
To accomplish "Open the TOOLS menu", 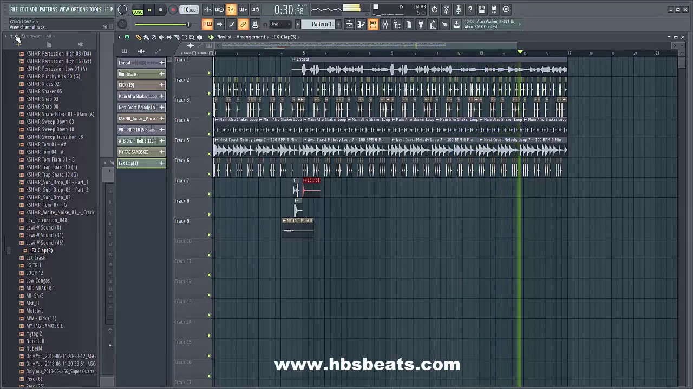I will 95,10.
